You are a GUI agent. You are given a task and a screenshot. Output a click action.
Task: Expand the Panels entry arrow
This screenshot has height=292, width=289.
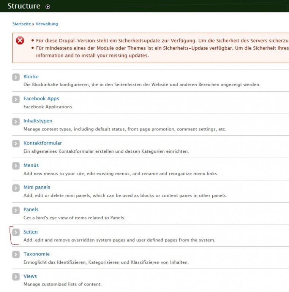pos(16,210)
